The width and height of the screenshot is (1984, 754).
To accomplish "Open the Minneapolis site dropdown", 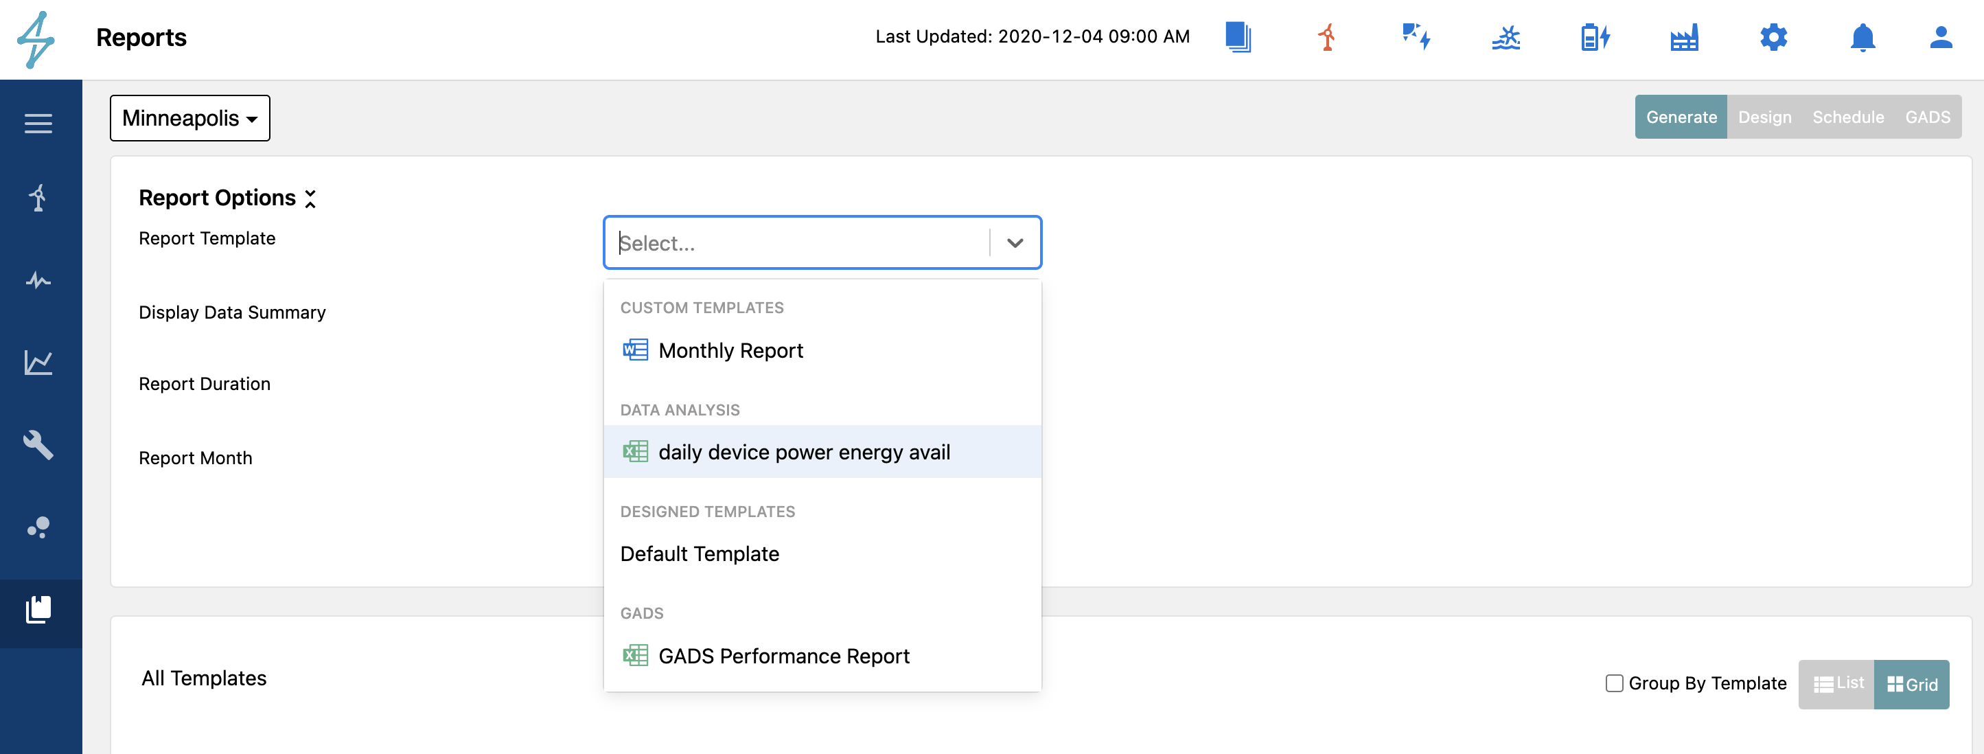I will pyautogui.click(x=189, y=118).
